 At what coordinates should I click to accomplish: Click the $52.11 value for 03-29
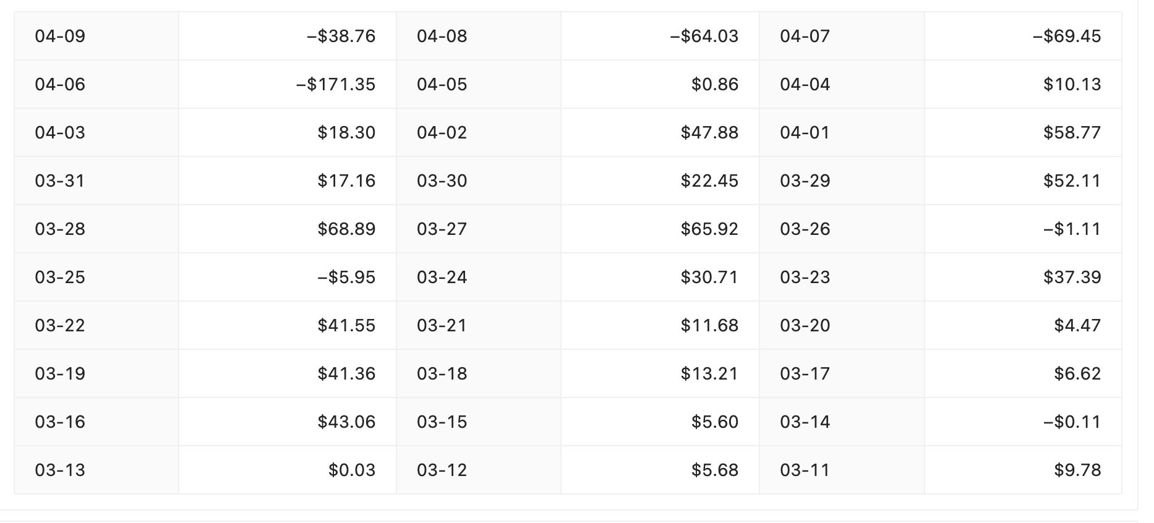click(1072, 181)
